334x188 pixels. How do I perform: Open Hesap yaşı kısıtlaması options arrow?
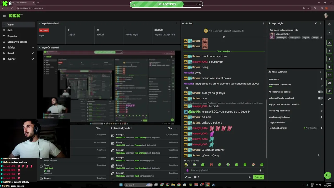pos(321,111)
